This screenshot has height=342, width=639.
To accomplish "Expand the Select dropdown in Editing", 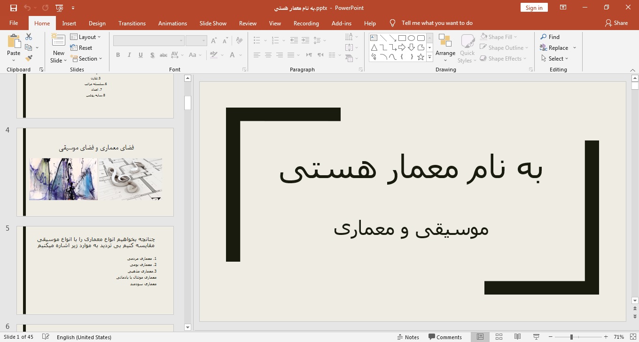I will (555, 59).
